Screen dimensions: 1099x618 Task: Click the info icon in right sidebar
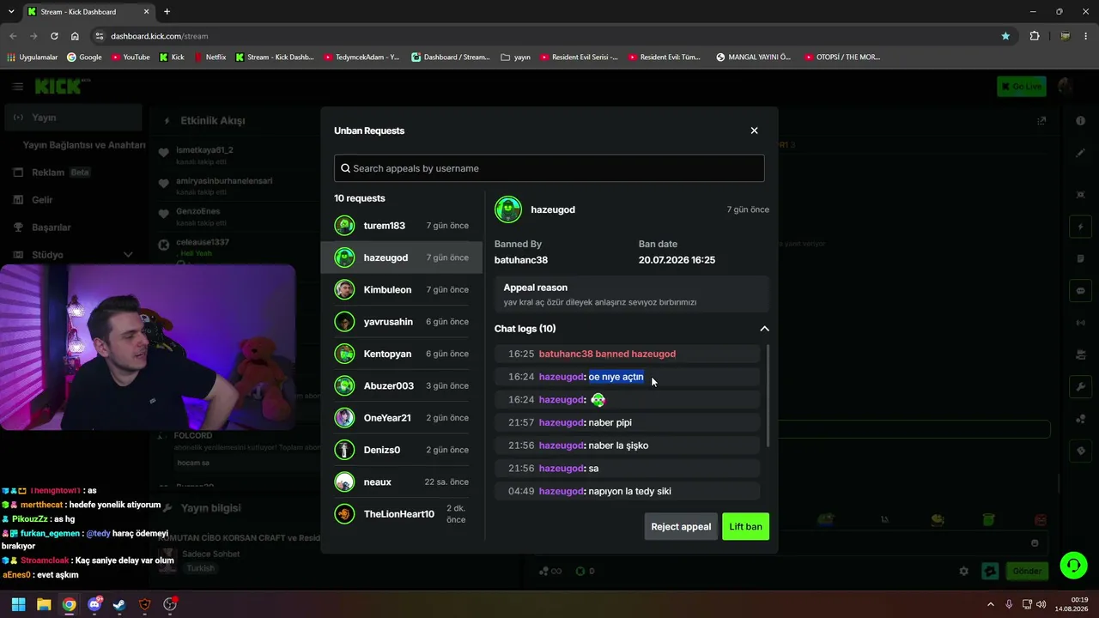click(x=1081, y=121)
